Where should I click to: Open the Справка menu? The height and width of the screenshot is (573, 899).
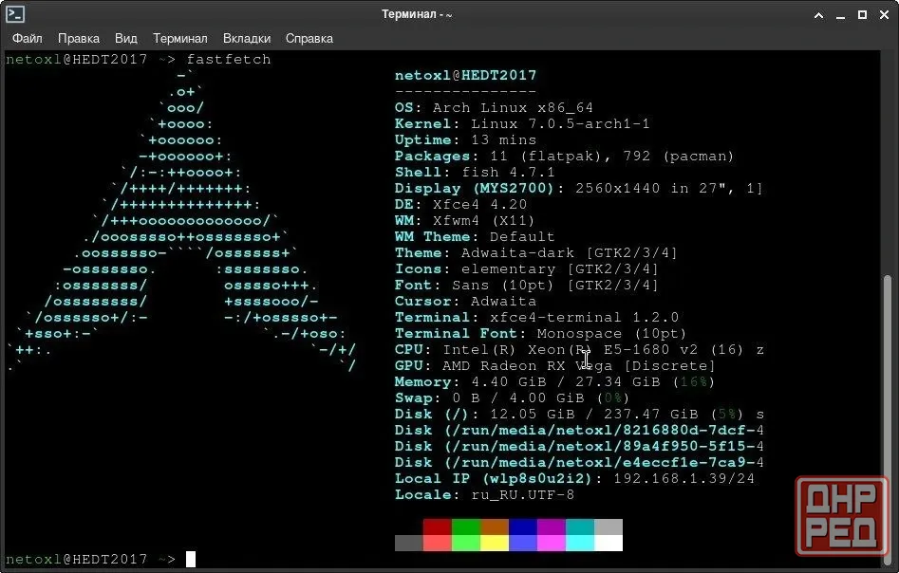coord(309,38)
